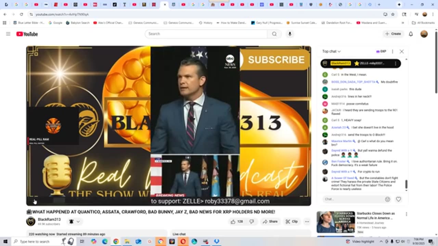Viewport: 438px width, 246px height.
Task: Start voice search with the microphone icon
Action: [290, 34]
